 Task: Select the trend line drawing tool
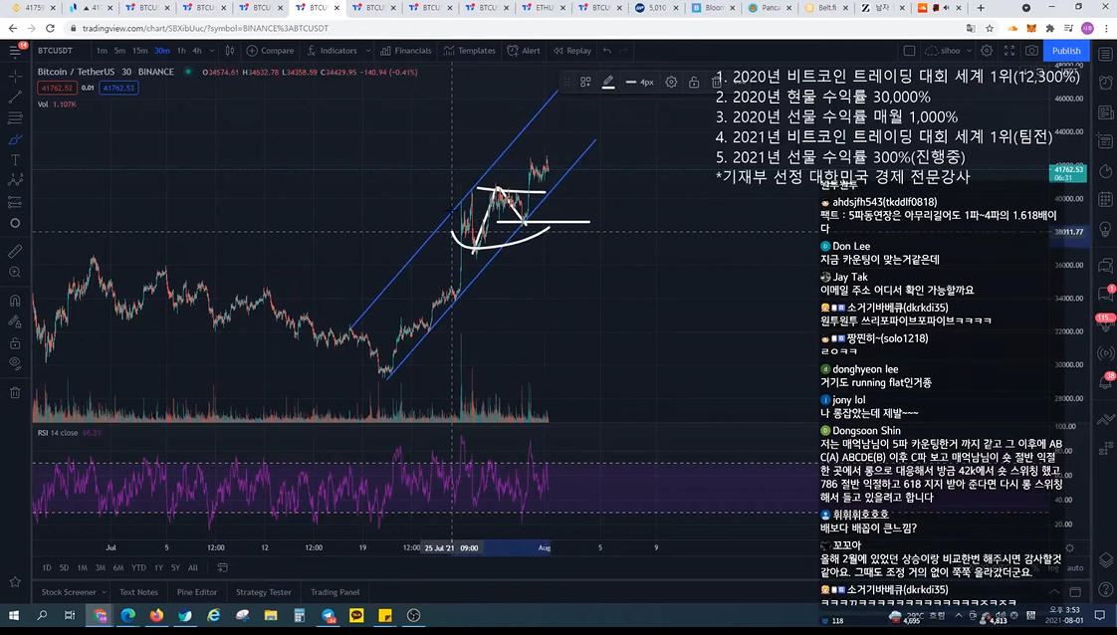coord(15,97)
